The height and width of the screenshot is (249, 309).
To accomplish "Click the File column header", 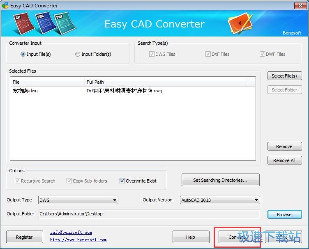I will pyautogui.click(x=47, y=82).
